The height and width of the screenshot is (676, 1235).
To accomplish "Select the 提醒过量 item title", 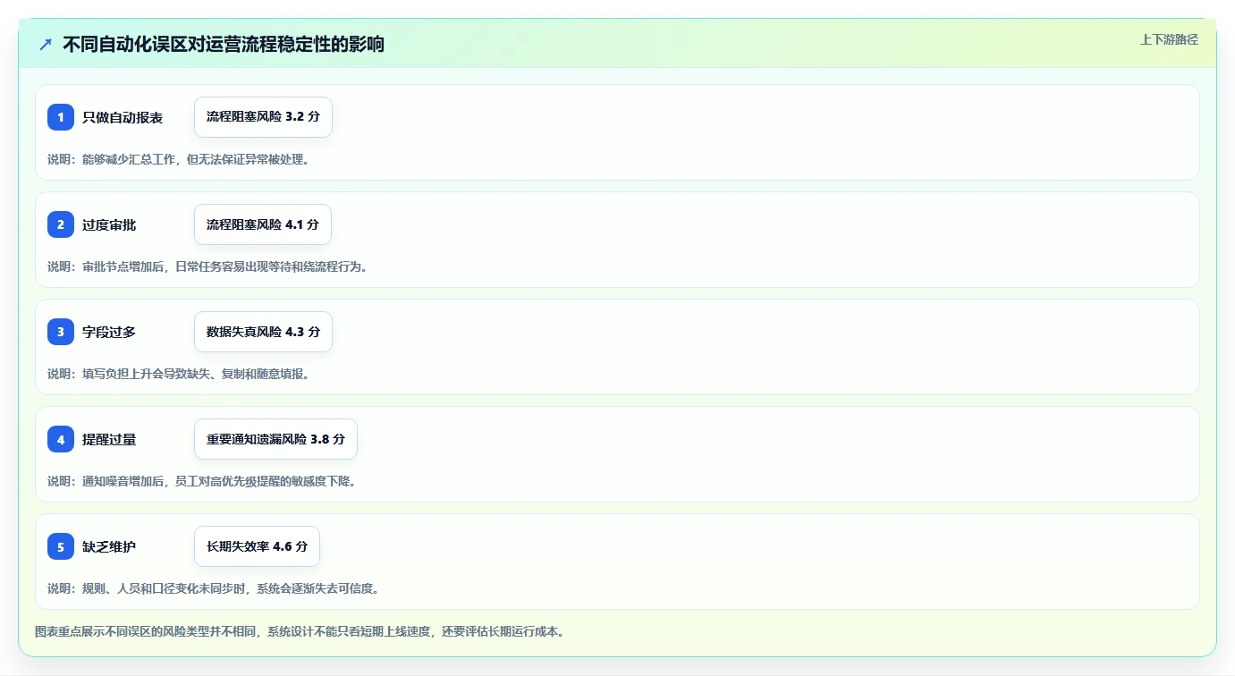I will pyautogui.click(x=109, y=439).
